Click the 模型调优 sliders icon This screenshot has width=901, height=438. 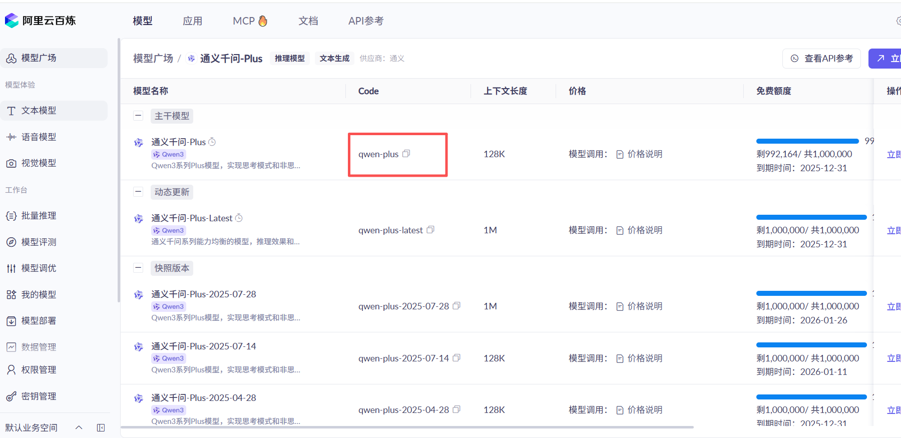click(11, 268)
